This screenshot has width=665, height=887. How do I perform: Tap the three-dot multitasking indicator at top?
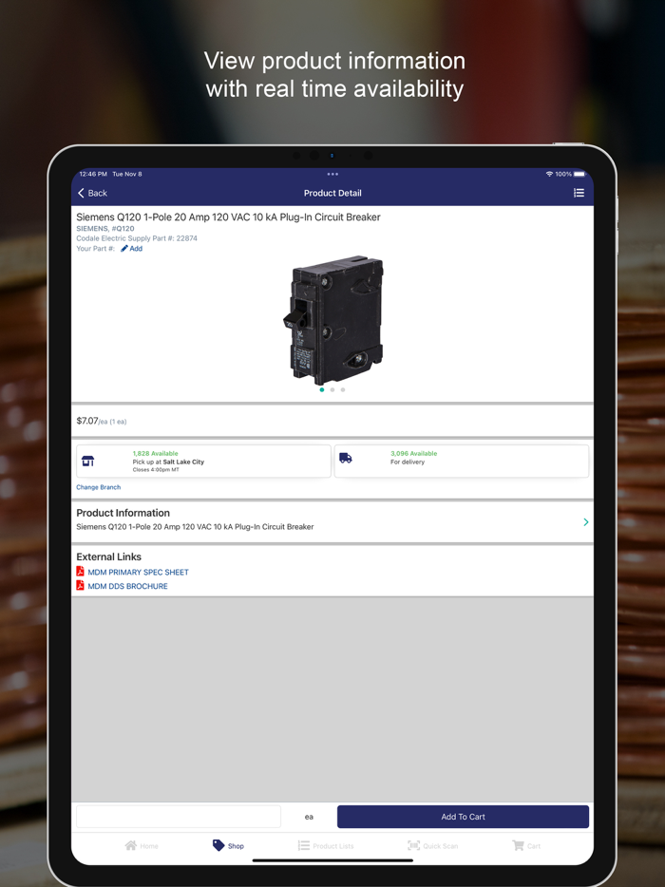point(332,174)
